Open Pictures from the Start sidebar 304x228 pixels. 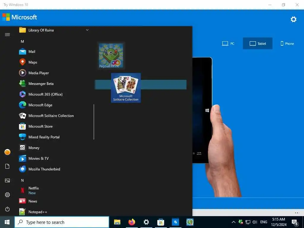7,180
